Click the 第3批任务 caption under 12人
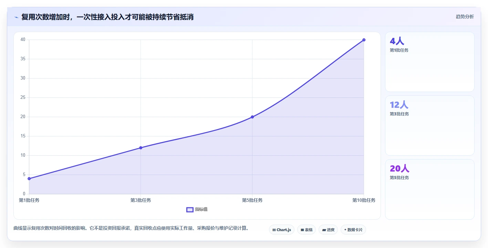 pos(399,114)
